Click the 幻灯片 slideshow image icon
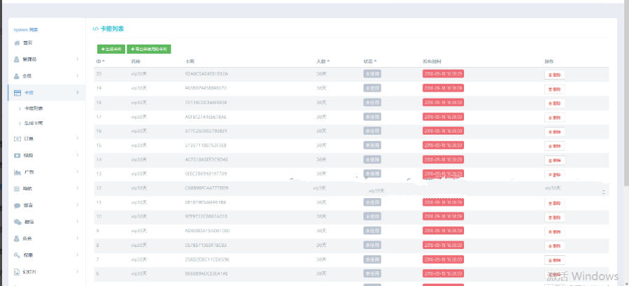629x286 pixels. (x=17, y=272)
